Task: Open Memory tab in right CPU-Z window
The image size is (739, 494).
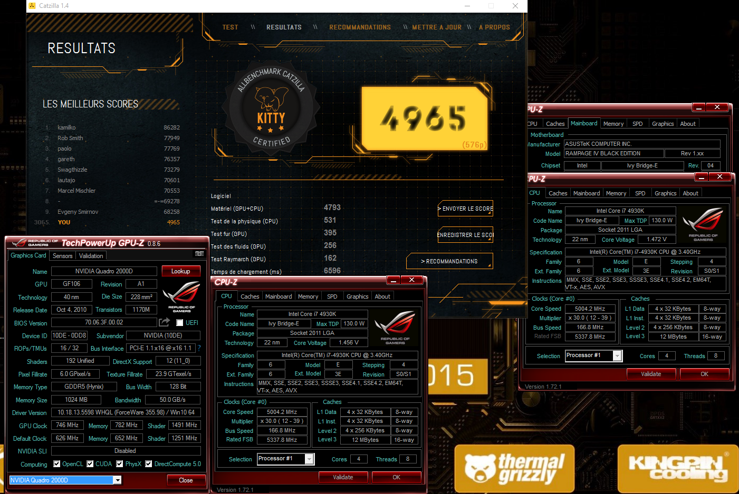Action: [x=616, y=193]
